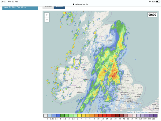This screenshot has height=121, width=161.
Task: Open the OpenStreetMap attribution link
Action: [142, 112]
